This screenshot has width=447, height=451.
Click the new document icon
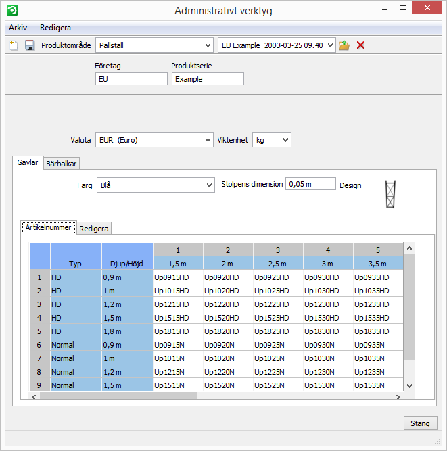point(14,45)
